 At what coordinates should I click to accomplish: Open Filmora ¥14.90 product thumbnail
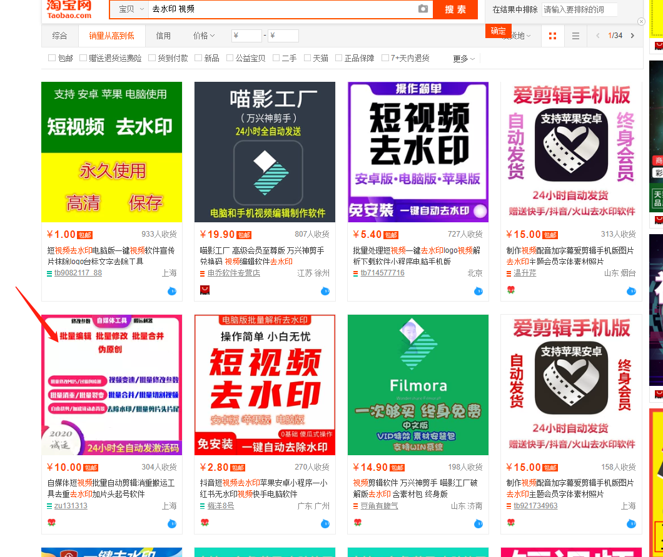coord(418,385)
